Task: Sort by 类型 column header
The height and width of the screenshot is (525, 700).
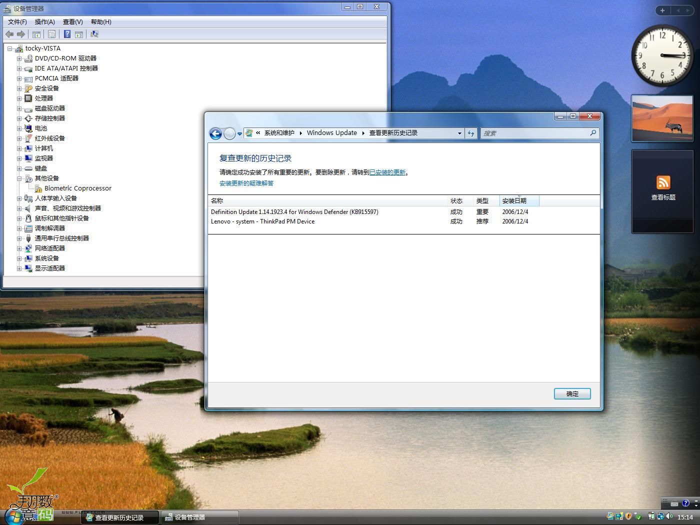Action: pyautogui.click(x=486, y=200)
